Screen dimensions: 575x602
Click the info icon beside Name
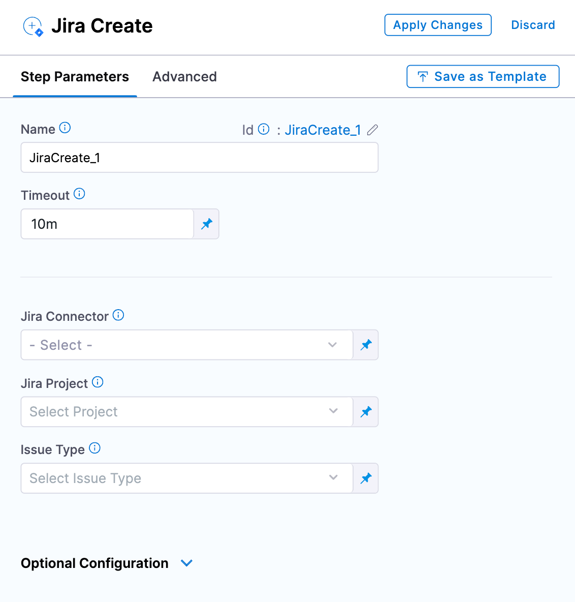pos(65,128)
